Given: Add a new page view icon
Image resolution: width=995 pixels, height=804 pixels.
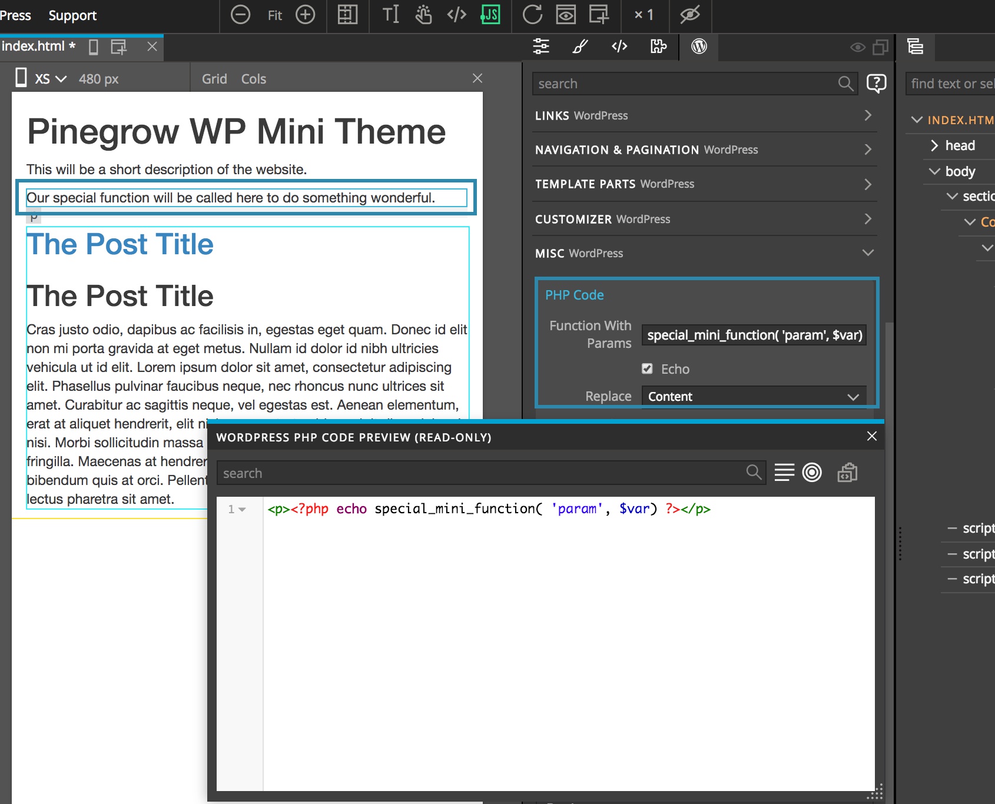Looking at the screenshot, I should pyautogui.click(x=599, y=15).
